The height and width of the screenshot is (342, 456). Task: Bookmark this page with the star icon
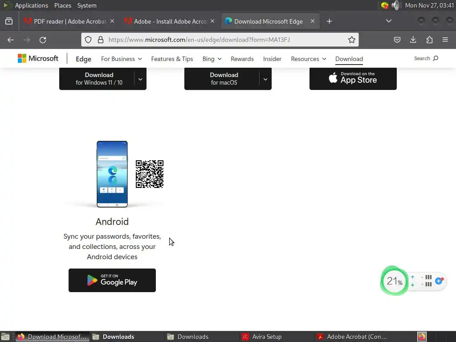tap(352, 40)
